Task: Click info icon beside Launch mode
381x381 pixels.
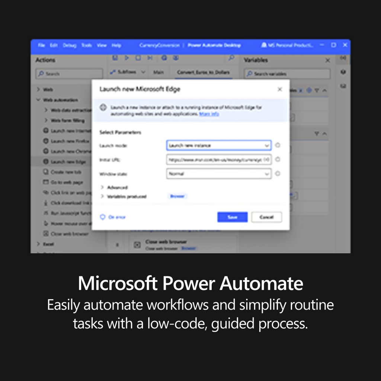Action: click(x=278, y=145)
